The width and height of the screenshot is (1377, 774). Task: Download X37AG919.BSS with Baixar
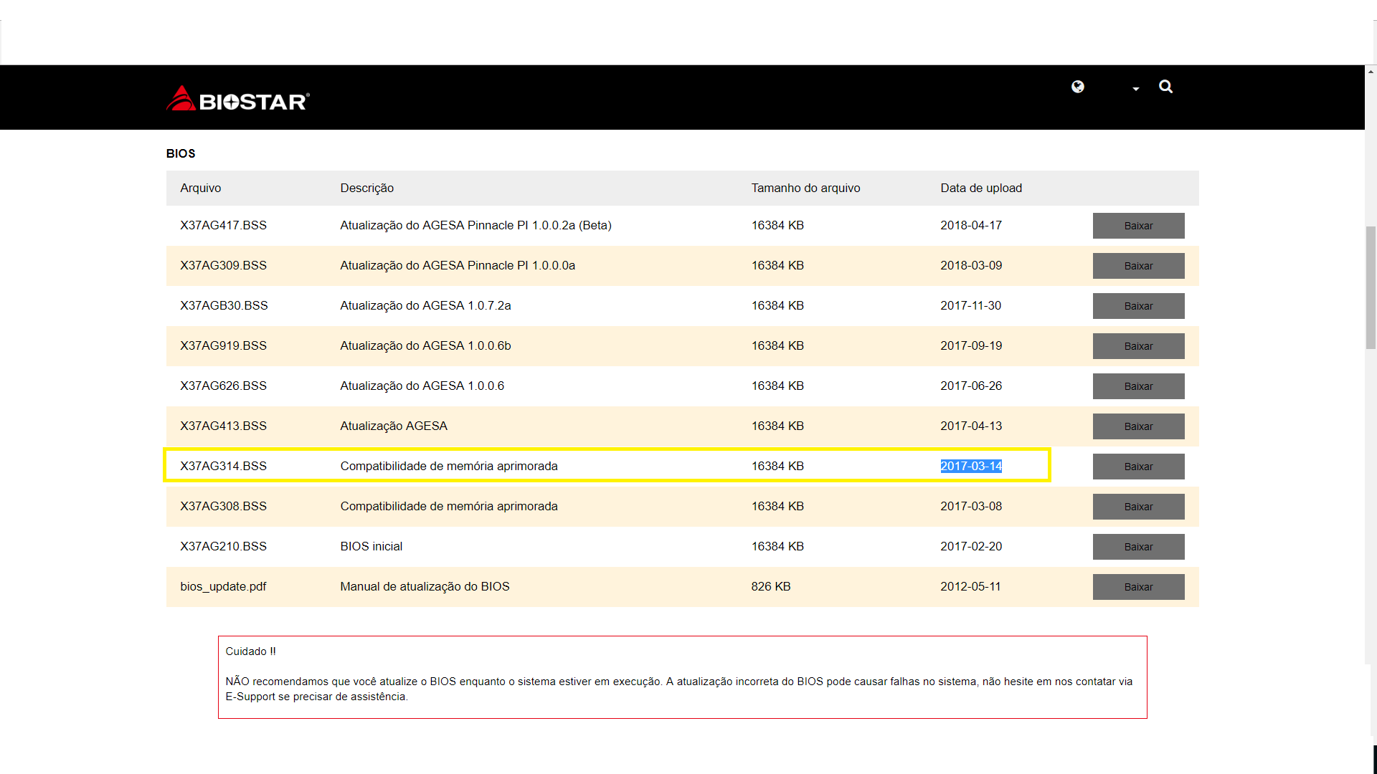pos(1138,346)
